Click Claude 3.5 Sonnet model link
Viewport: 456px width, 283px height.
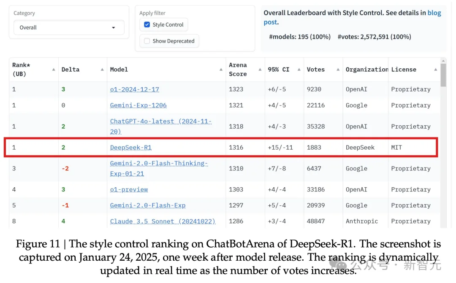pos(163,221)
